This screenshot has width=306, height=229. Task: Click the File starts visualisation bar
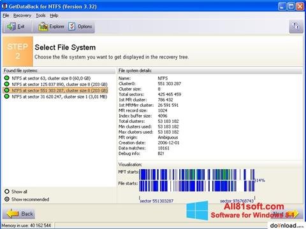pos(197,186)
